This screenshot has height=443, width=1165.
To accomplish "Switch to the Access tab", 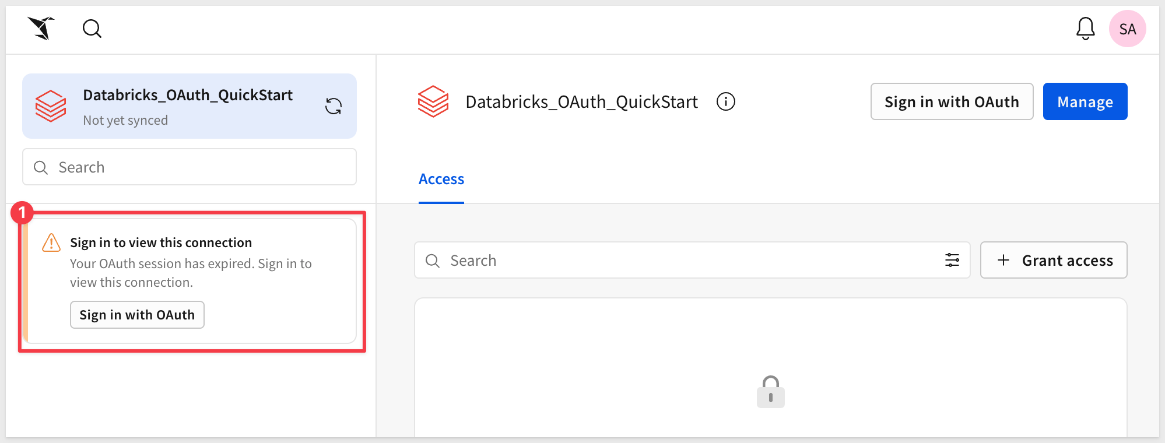I will click(x=441, y=179).
